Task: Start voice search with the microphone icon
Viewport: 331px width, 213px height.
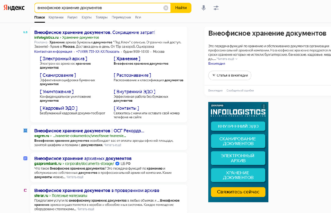Action: 204,8
